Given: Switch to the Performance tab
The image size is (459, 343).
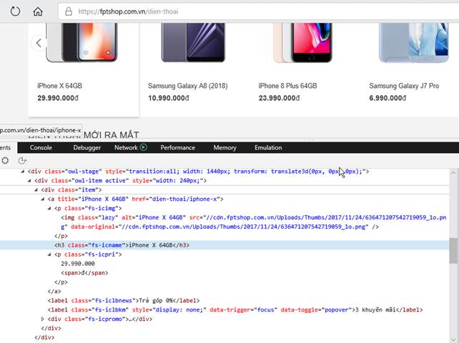Looking at the screenshot, I should (x=178, y=147).
